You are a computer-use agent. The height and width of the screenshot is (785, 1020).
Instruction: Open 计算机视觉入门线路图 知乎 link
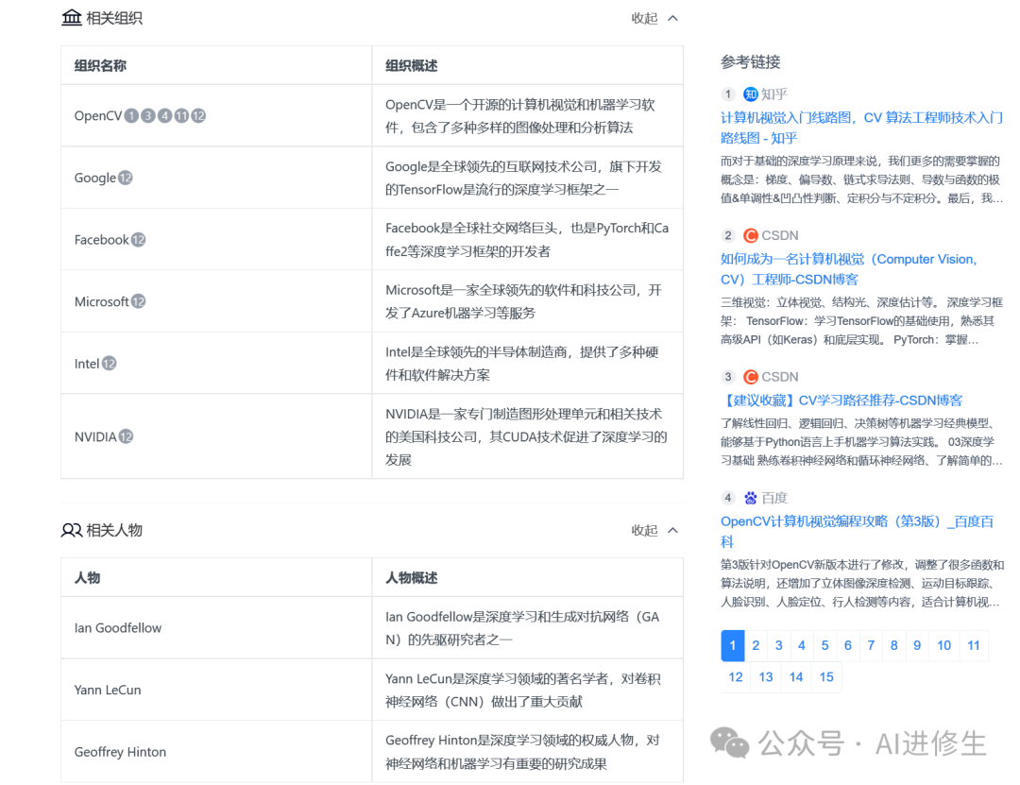tap(861, 128)
